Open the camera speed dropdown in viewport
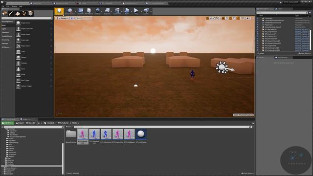This screenshot has width=313, height=176. 248,18
